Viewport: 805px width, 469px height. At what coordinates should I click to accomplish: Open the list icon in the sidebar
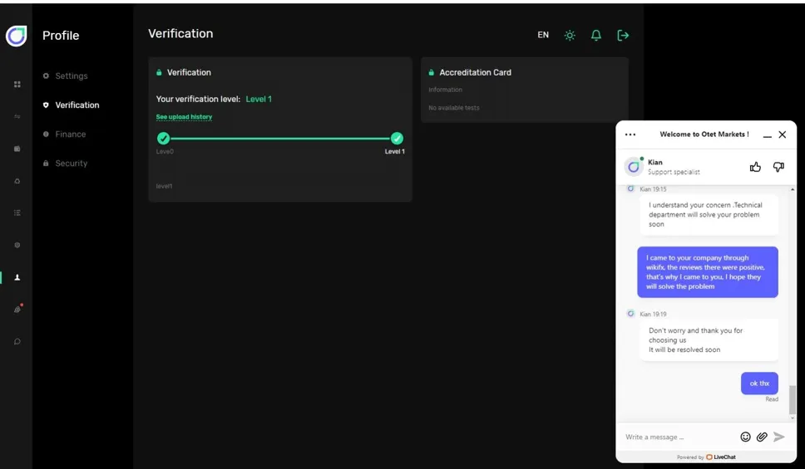tap(17, 213)
